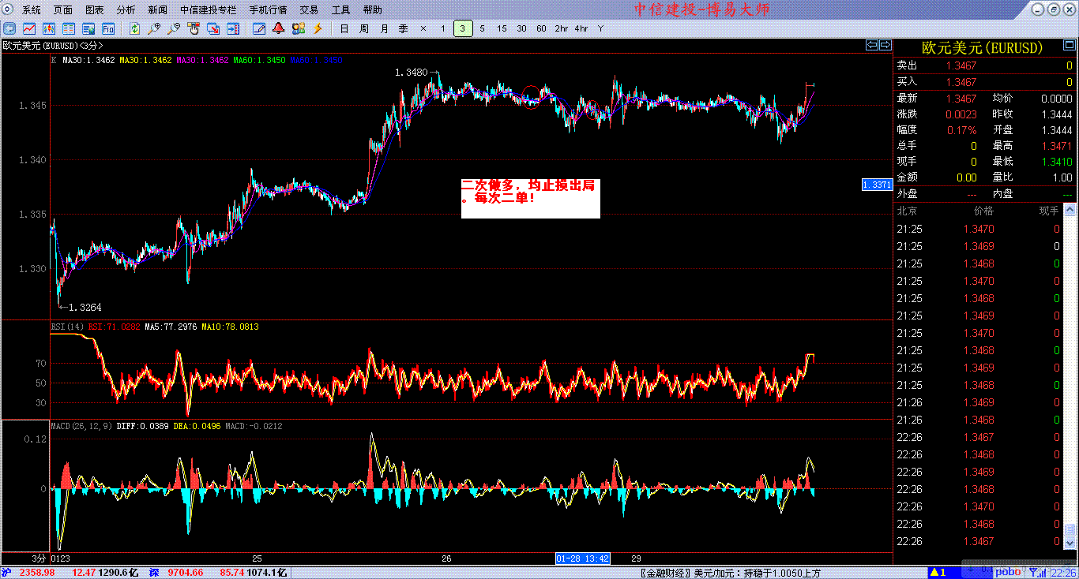Screen dimensions: 1079x579
Task: Click the tick list scrollbar up arrow
Action: coord(1070,211)
